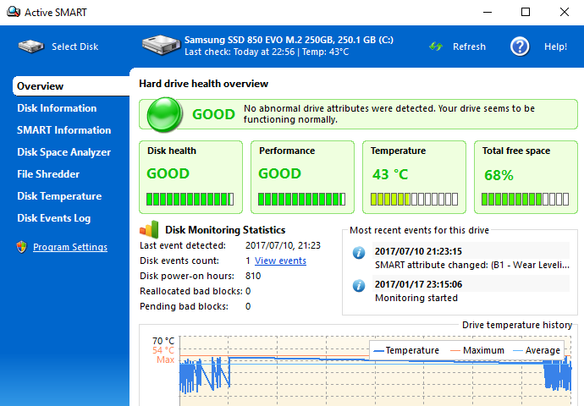Screen dimensions: 584x406
Task: Click the 'Last check: Today at 22:56' text
Action: click(x=240, y=52)
